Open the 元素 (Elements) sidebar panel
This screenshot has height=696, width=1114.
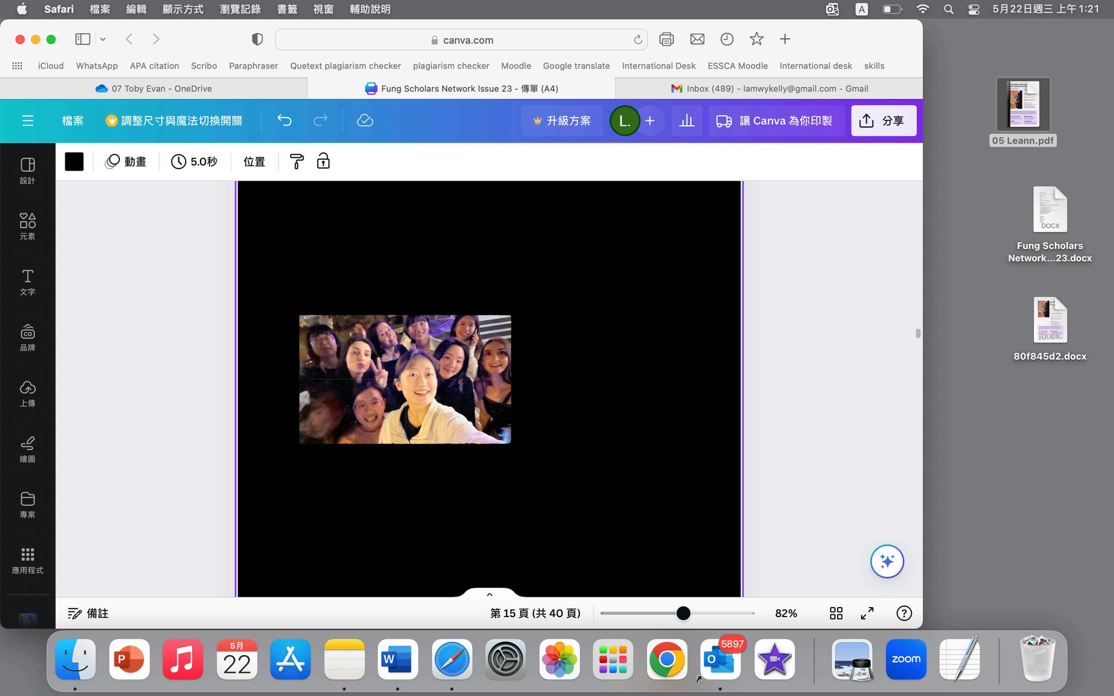tap(27, 226)
